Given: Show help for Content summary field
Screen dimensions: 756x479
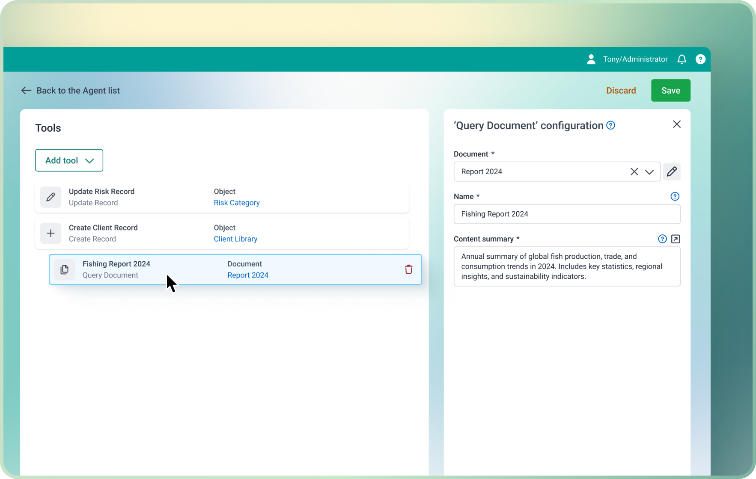Looking at the screenshot, I should [662, 239].
